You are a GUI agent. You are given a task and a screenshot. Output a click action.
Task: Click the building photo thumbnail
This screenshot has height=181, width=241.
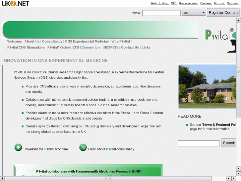pyautogui.click(x=207, y=86)
